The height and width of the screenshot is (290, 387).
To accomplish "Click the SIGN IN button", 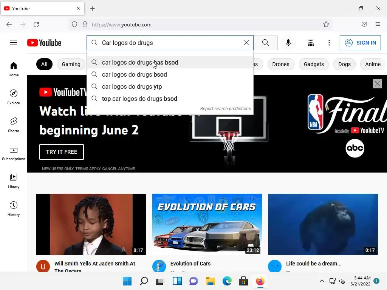I will pos(360,43).
